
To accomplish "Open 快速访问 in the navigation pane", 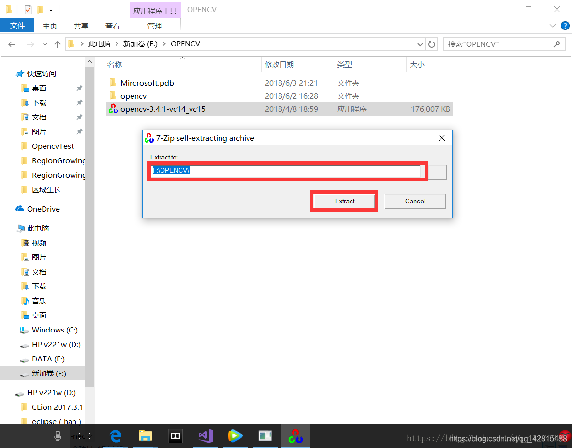I will (x=41, y=73).
